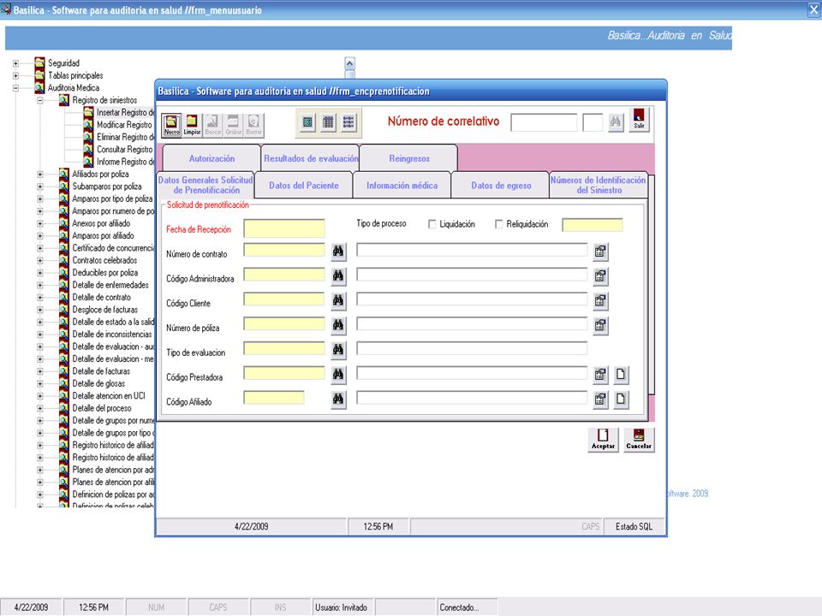This screenshot has width=822, height=616.
Task: Click the Buscar toolbar button
Action: coord(213,125)
